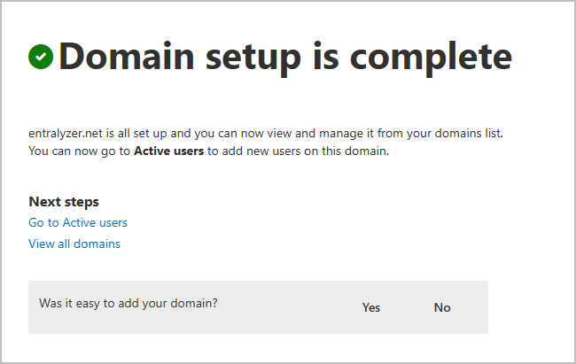Screen dimensions: 576x364
Task: Answer No to the feedback question
Action: [442, 307]
